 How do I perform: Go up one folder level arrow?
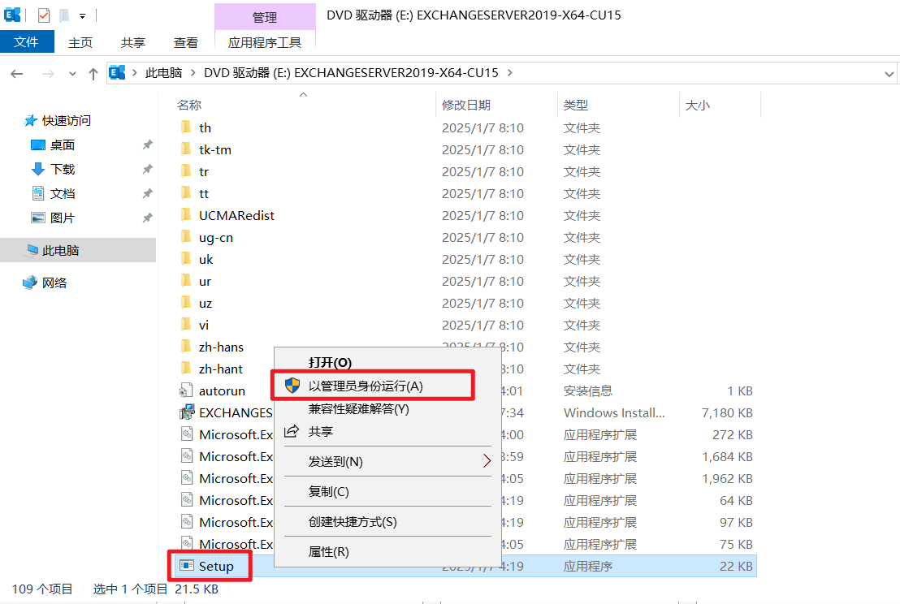tap(93, 73)
